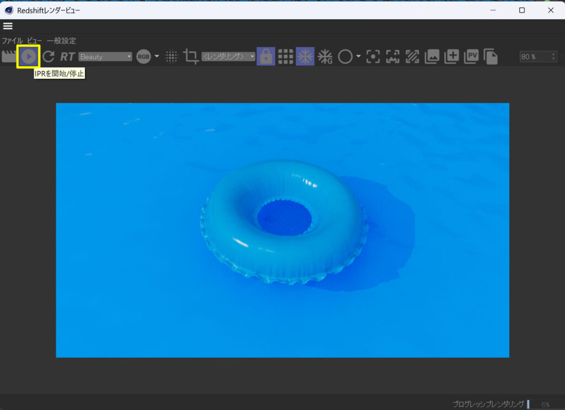The height and width of the screenshot is (410, 565).
Task: Open the hamburger menu
Action: pos(8,26)
